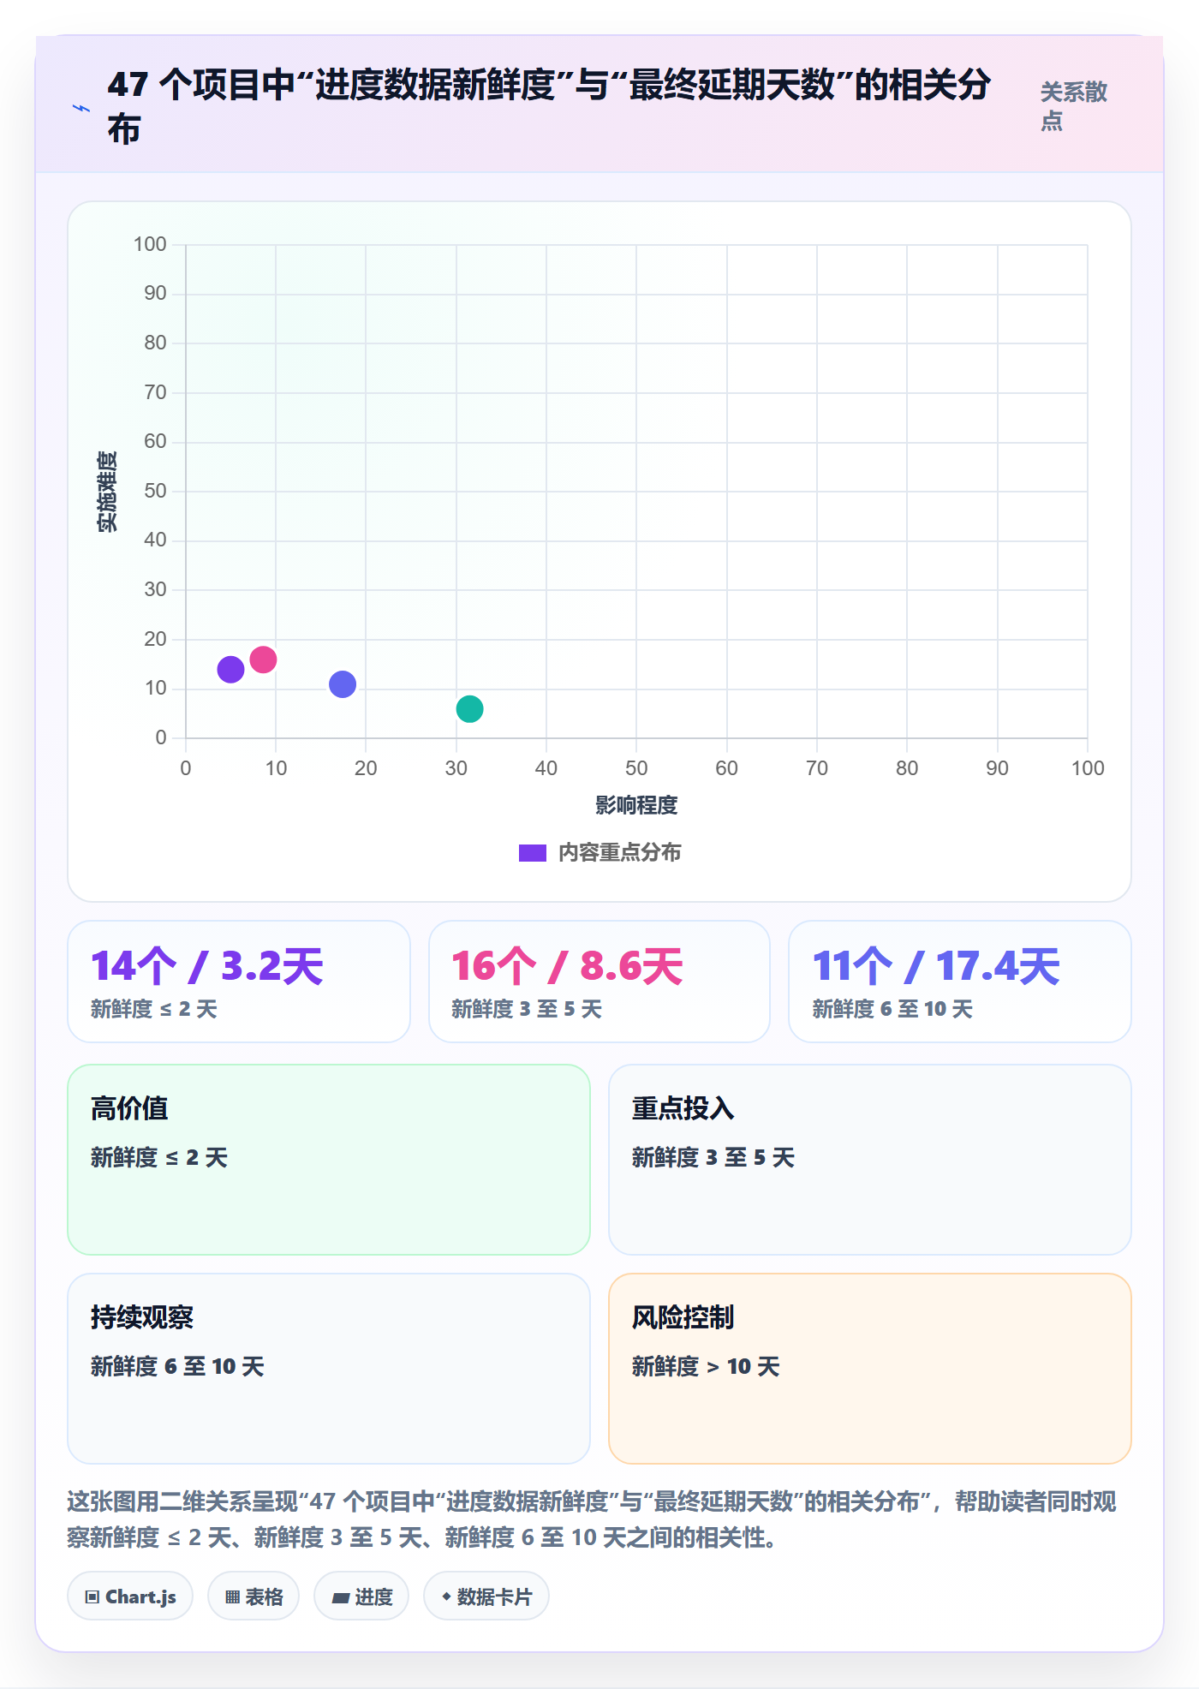Click the description paragraph starting 这张图用二维关系
This screenshot has height=1689, width=1199.
(592, 1519)
